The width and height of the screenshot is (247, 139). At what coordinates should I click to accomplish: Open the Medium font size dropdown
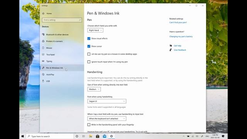coord(94,89)
